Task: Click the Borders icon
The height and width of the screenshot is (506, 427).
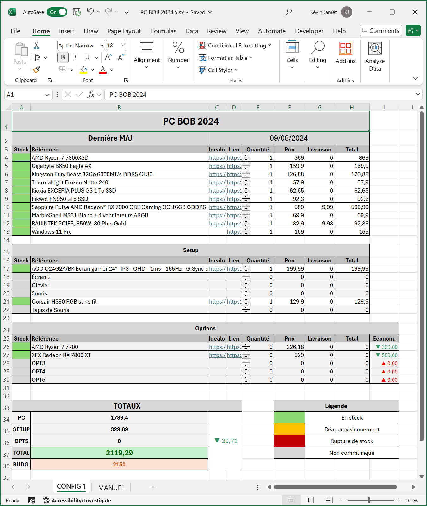Action: tap(63, 70)
